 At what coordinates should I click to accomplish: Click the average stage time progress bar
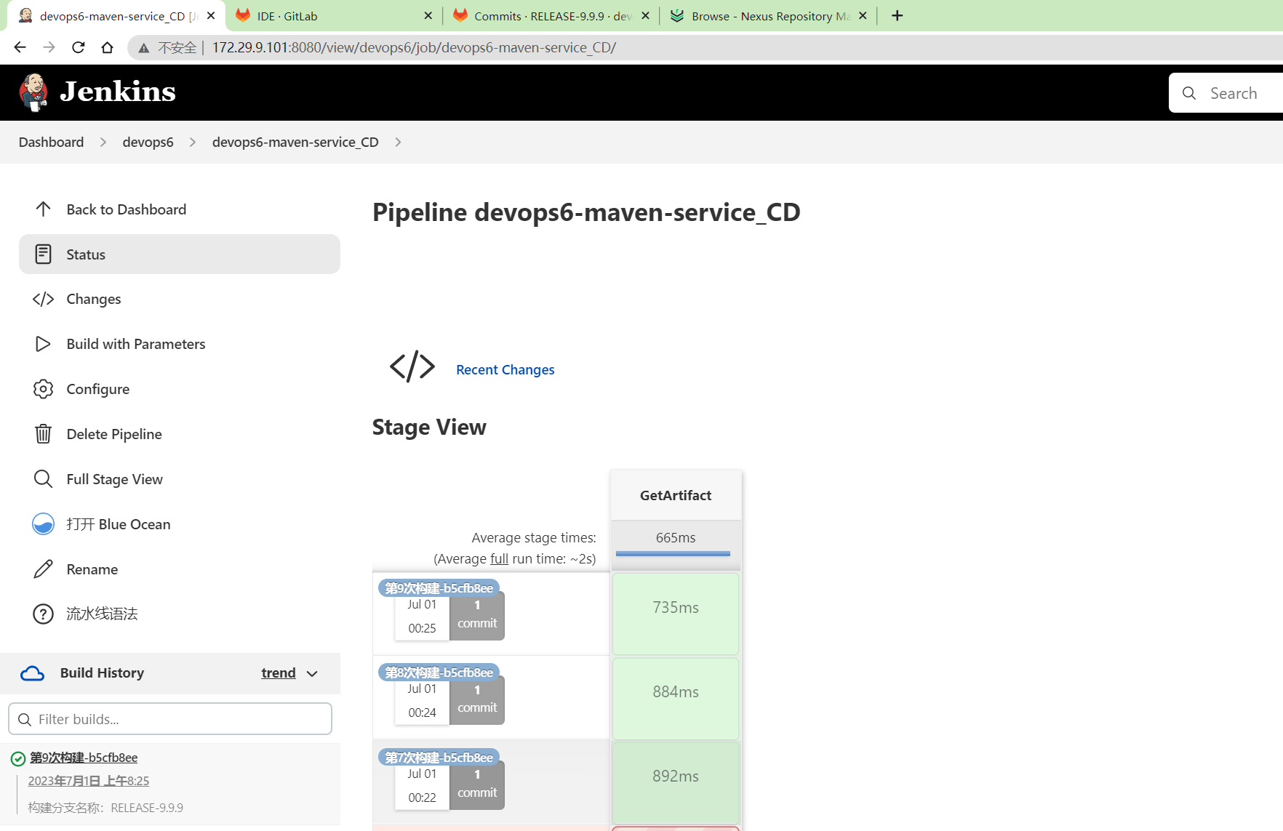673,553
